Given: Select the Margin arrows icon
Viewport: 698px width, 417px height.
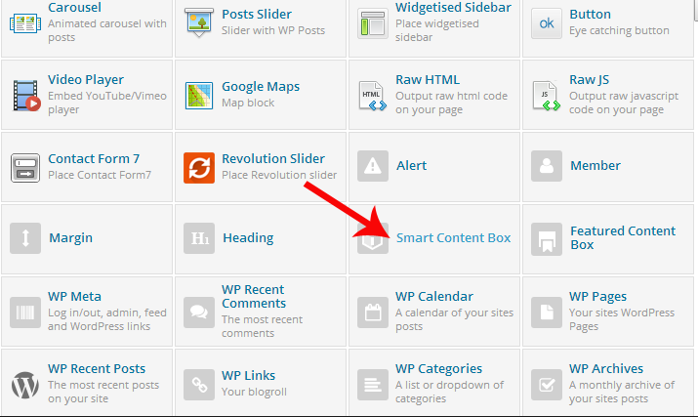Looking at the screenshot, I should pos(25,238).
